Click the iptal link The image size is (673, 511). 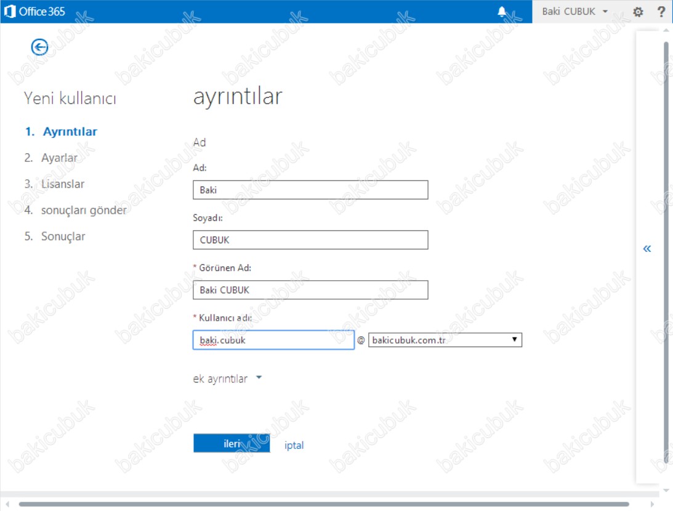coord(294,445)
